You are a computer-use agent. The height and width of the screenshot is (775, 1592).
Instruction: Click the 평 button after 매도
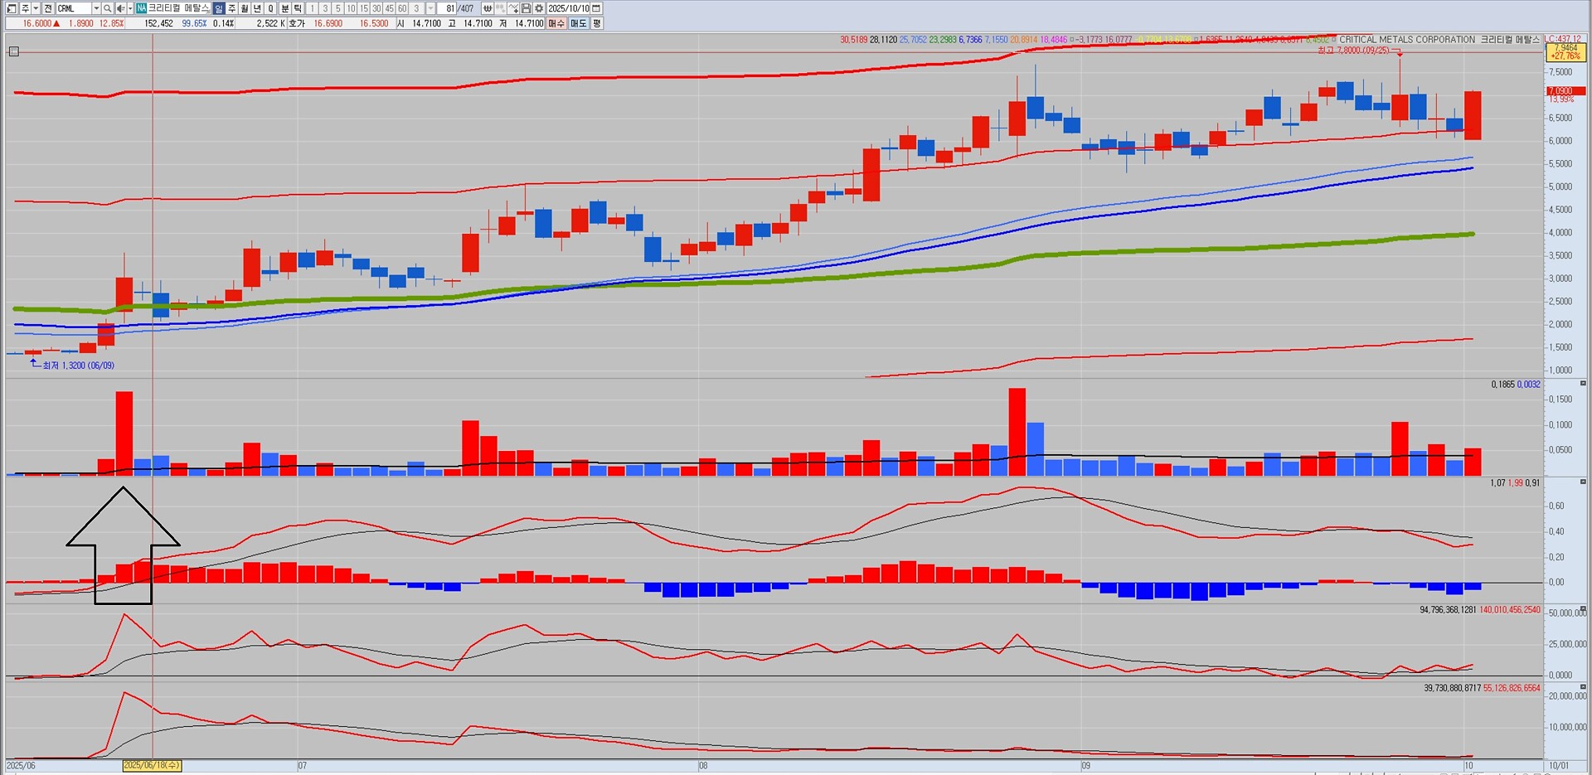[596, 23]
